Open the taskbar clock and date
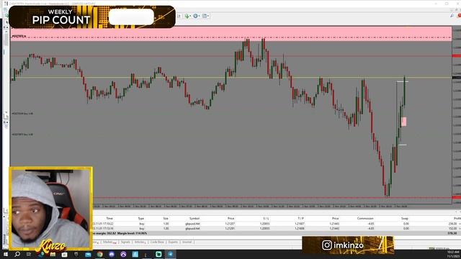The width and height of the screenshot is (461, 259). pos(453,254)
